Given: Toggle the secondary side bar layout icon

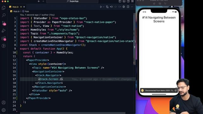Looking at the screenshot, I should 128,1.
